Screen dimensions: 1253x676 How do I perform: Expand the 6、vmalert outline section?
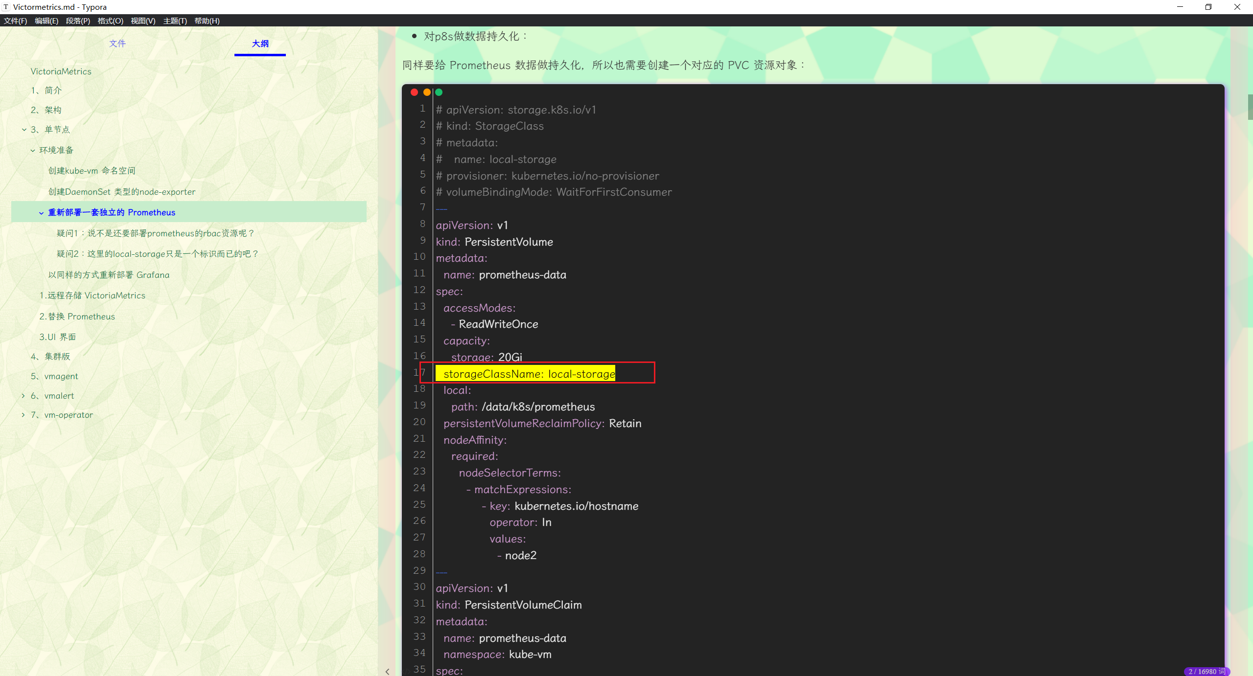tap(23, 396)
